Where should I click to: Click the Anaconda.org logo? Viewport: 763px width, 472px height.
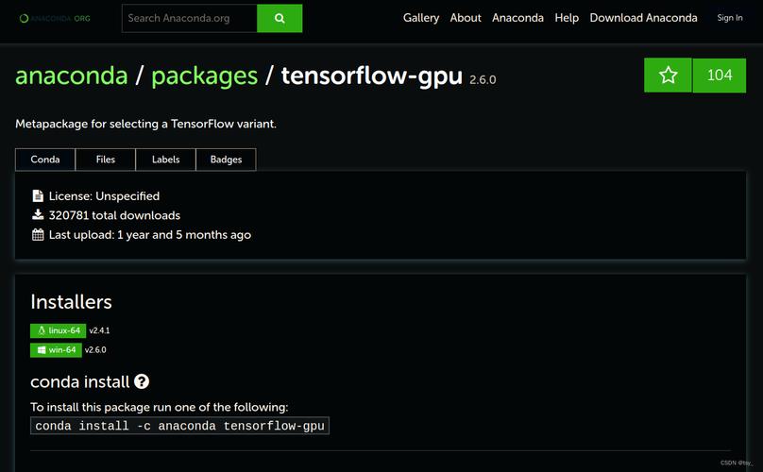(x=55, y=19)
